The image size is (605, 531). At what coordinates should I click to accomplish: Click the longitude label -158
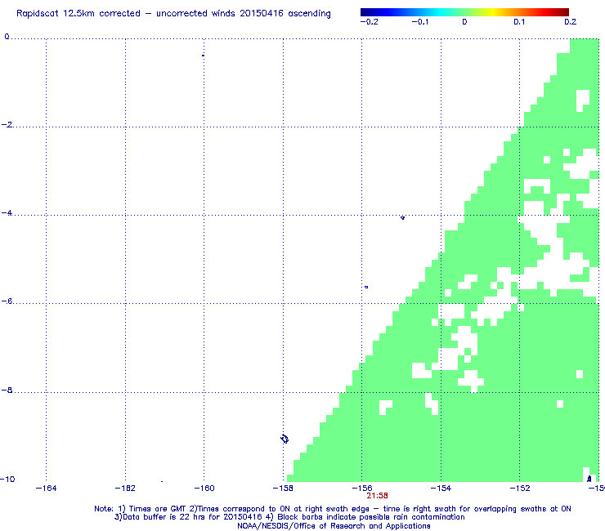point(283,489)
